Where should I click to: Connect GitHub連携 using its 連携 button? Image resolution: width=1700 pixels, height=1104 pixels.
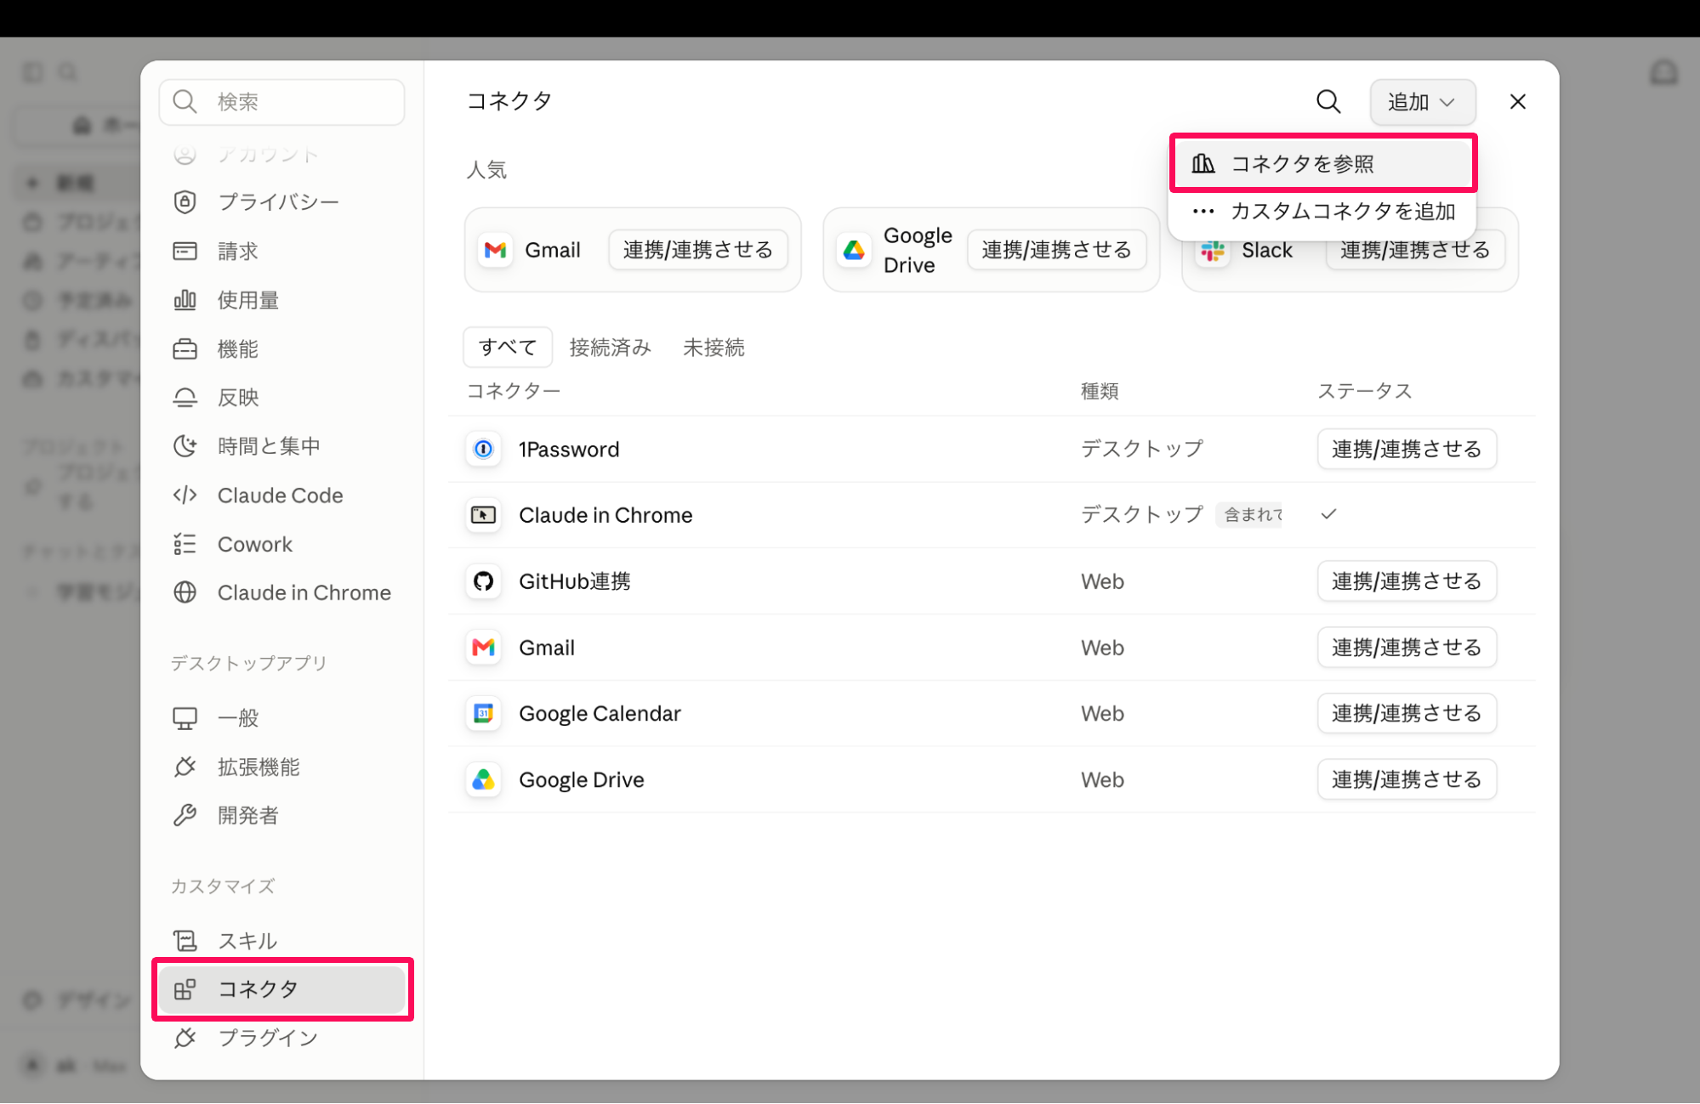pyautogui.click(x=1407, y=581)
